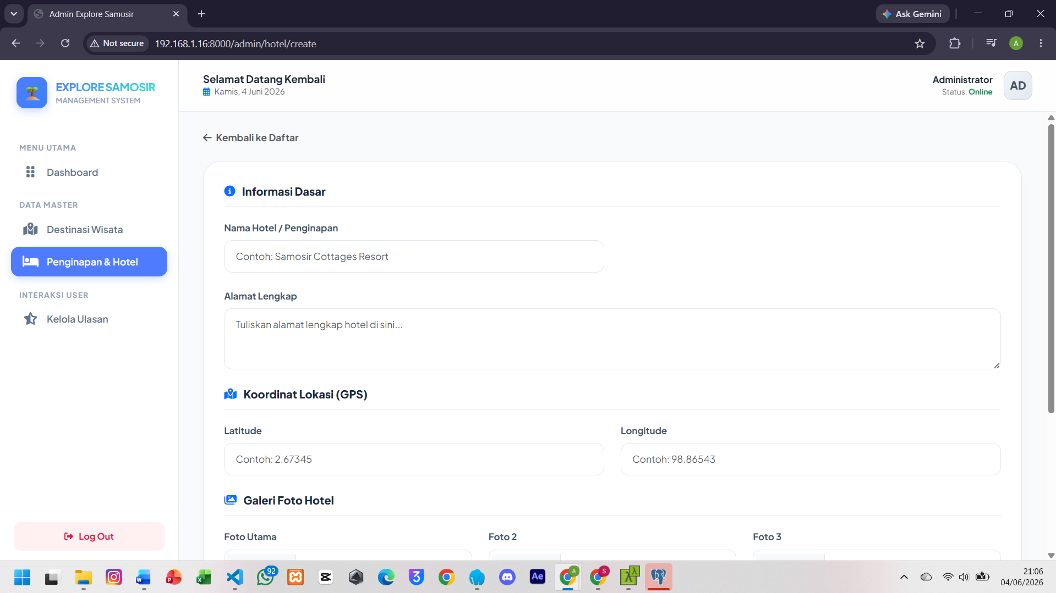The width and height of the screenshot is (1056, 593).
Task: Open Visual Studio Code from the taskbar
Action: (235, 577)
